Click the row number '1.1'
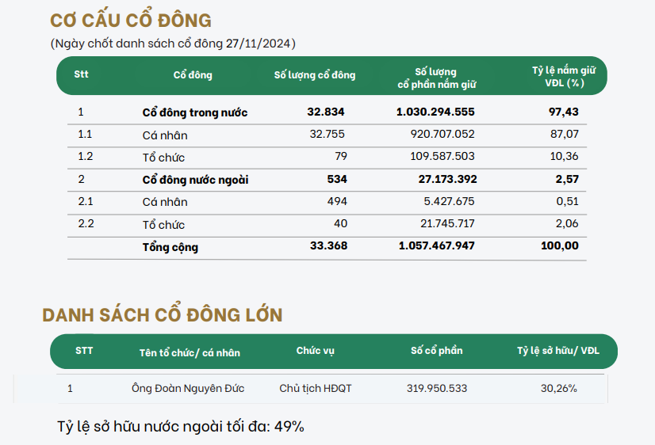 [85, 134]
